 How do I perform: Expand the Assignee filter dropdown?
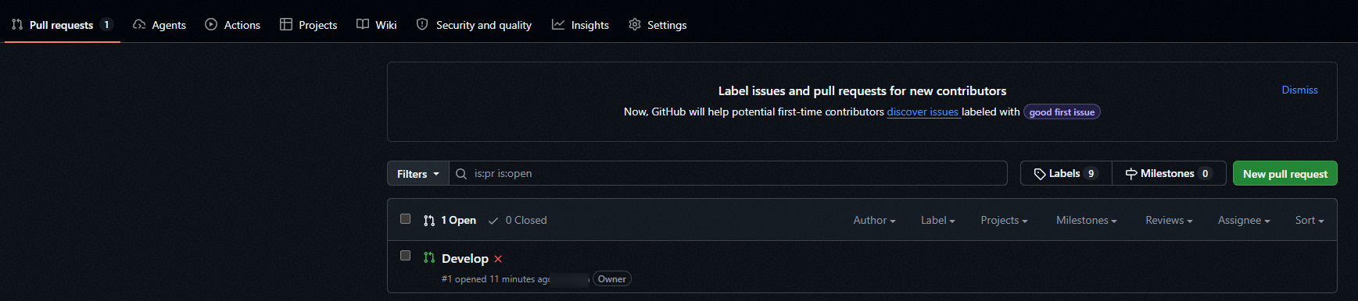coord(1244,221)
